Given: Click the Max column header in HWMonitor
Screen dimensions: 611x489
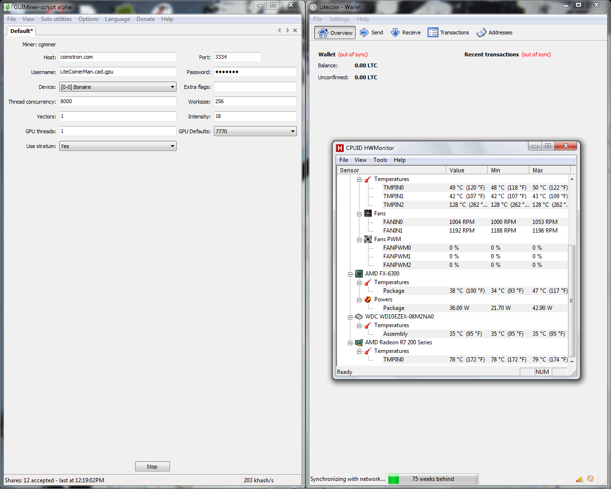Looking at the screenshot, I should click(x=550, y=170).
